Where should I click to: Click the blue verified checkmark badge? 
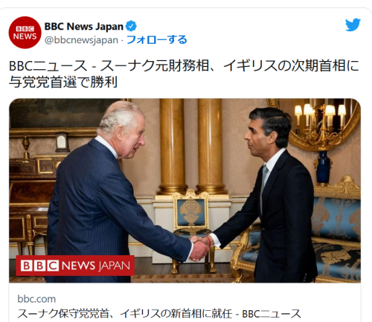click(x=131, y=26)
